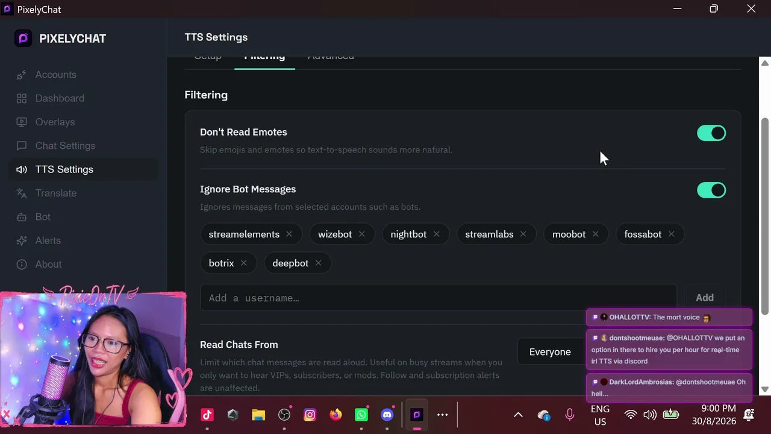Open Overlays via its monitor icon
Image resolution: width=771 pixels, height=434 pixels.
pos(22,122)
